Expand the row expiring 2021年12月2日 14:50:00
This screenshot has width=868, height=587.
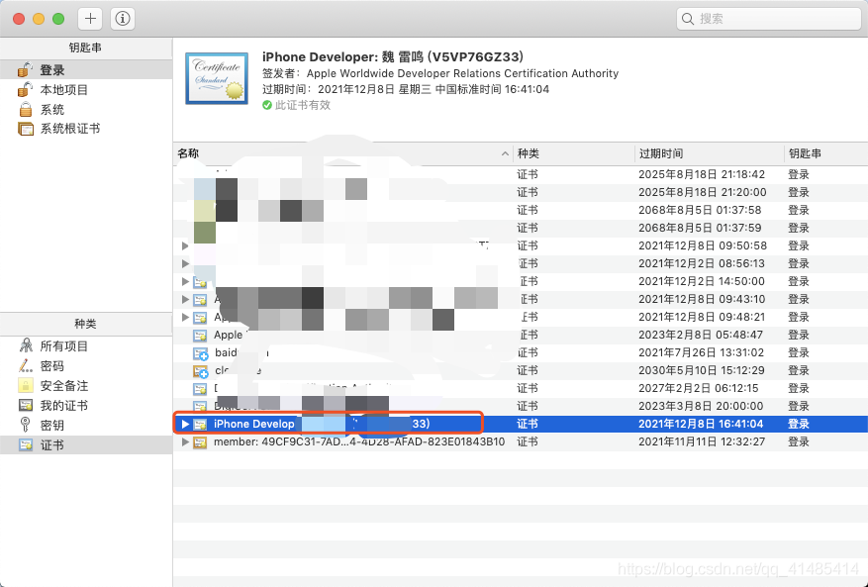point(185,281)
